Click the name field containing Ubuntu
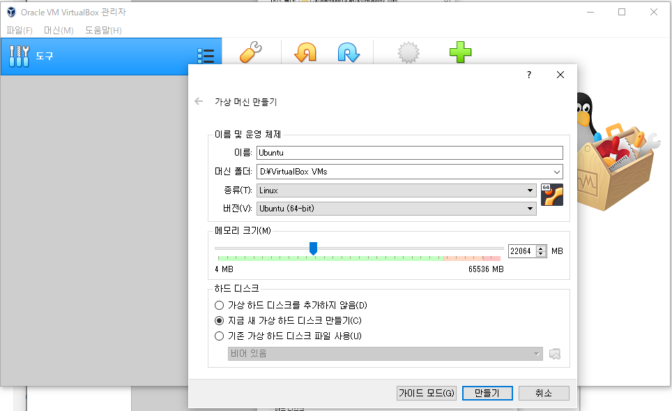Viewport: 672px width, 411px height. (x=410, y=153)
